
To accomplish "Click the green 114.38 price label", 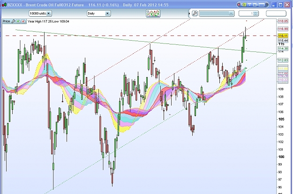I will pyautogui.click(x=283, y=49).
